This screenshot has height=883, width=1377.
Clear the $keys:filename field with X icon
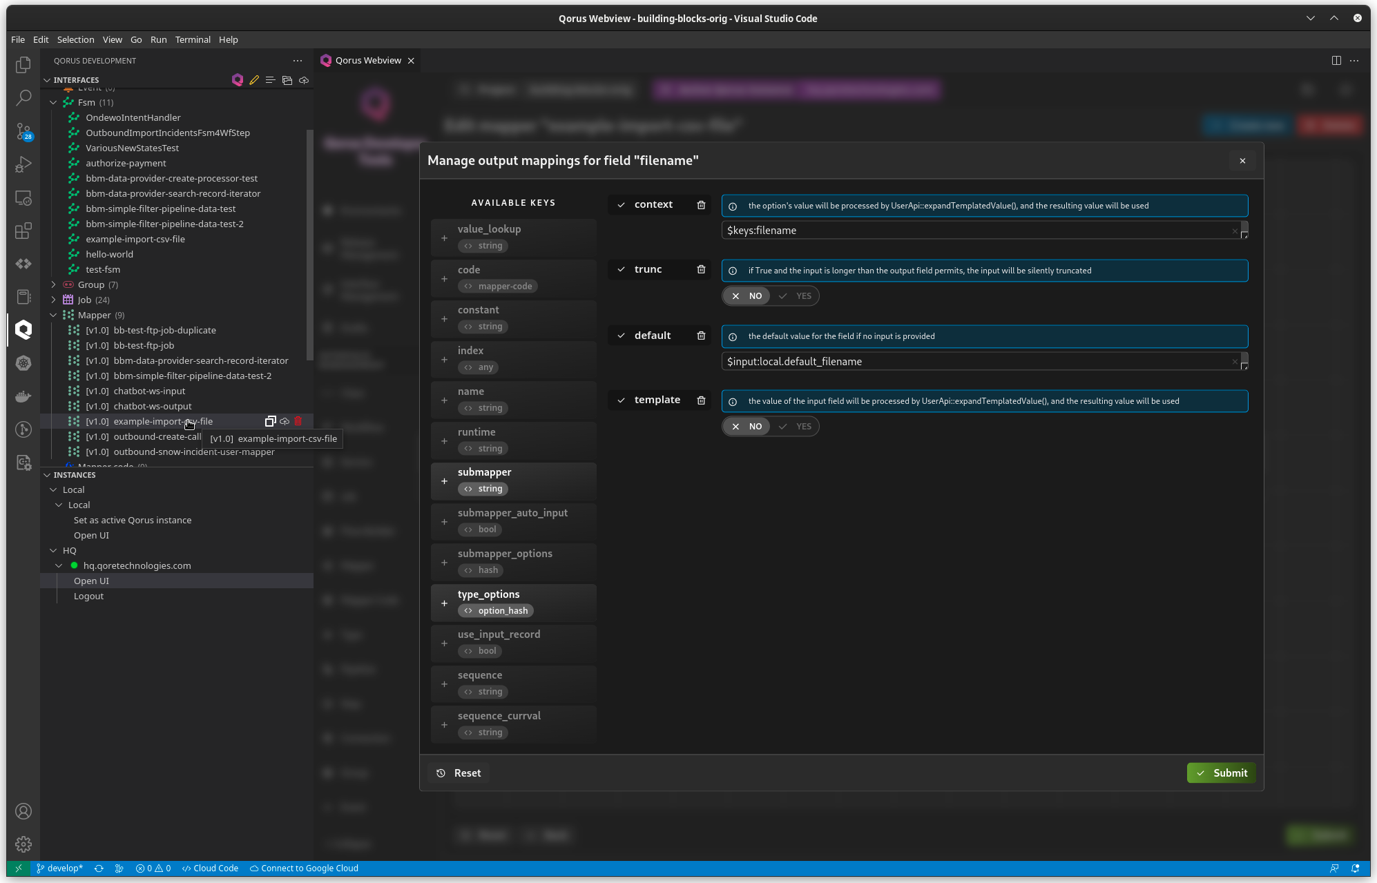click(1235, 231)
